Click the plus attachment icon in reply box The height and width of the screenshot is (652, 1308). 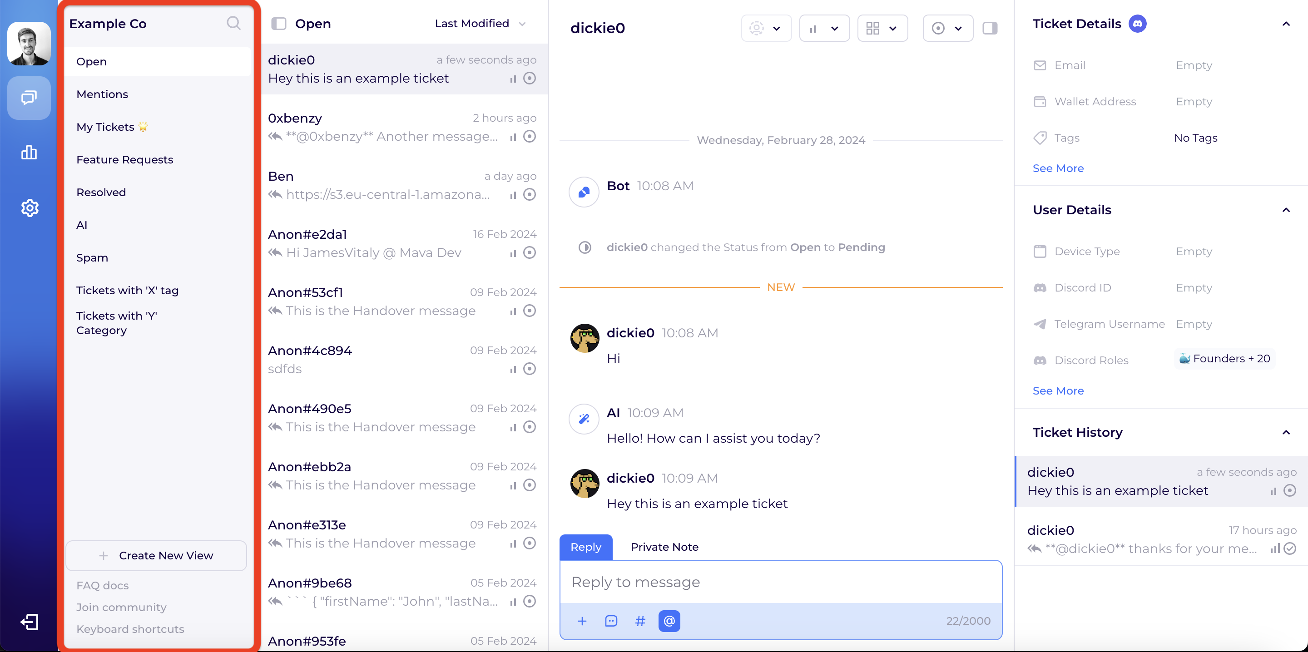[x=582, y=621]
